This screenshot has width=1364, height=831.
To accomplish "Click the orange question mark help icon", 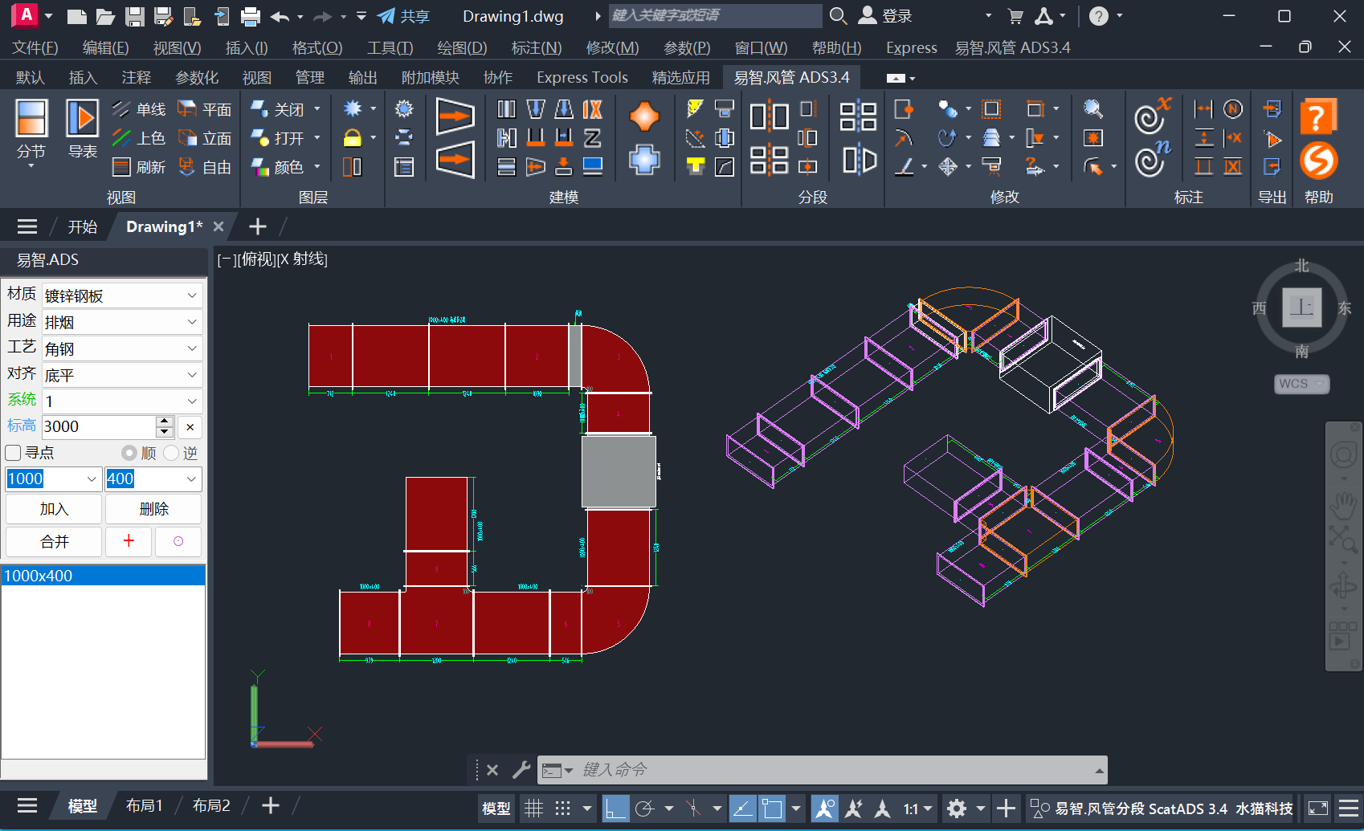I will [x=1317, y=117].
